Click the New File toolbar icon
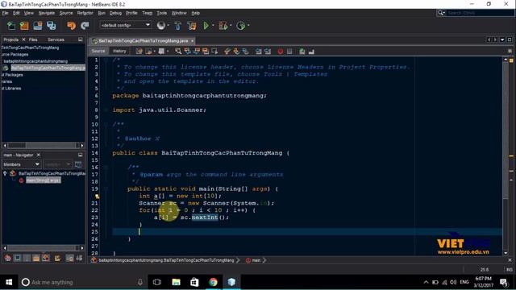The image size is (516, 290). click(11, 26)
